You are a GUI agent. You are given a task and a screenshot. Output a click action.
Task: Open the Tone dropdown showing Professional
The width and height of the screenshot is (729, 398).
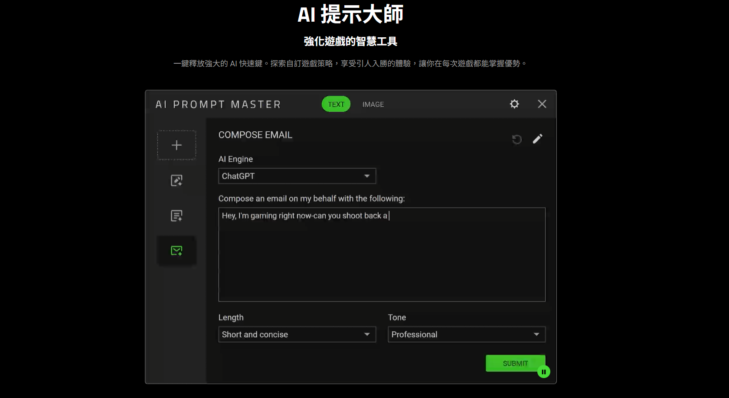point(466,334)
